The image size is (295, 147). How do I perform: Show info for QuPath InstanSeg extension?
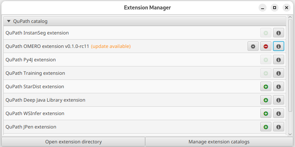(x=279, y=33)
